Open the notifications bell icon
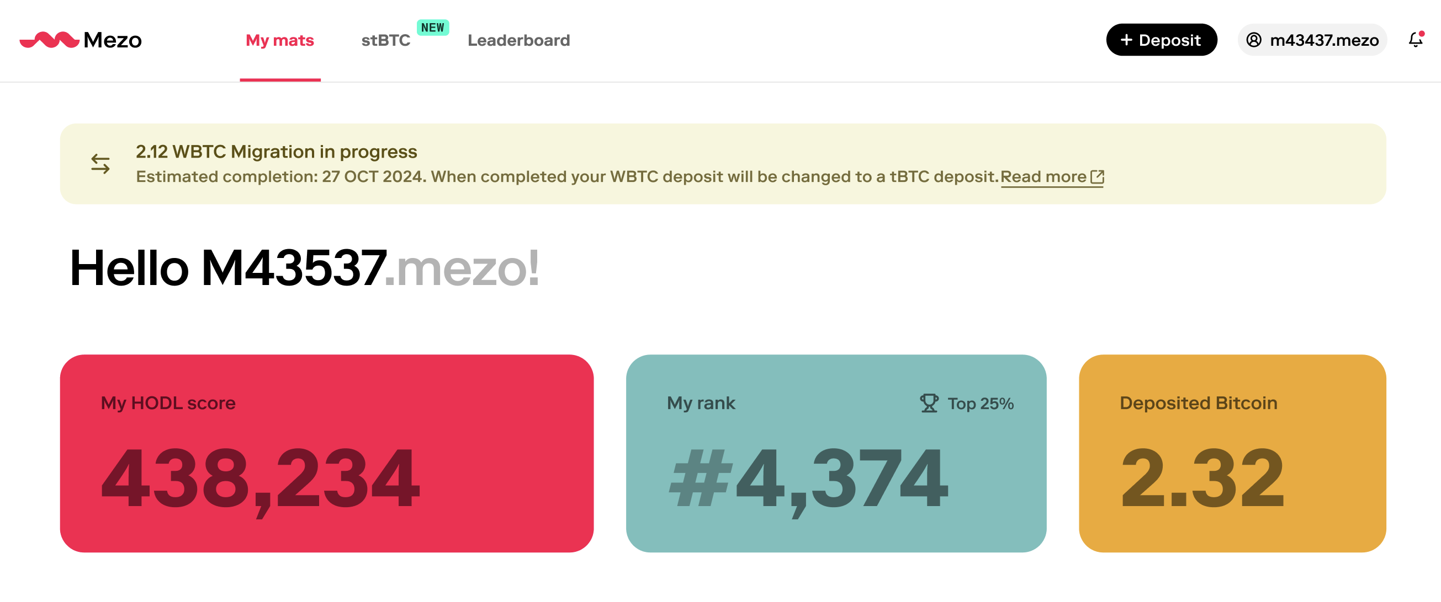The height and width of the screenshot is (602, 1441). click(1415, 40)
